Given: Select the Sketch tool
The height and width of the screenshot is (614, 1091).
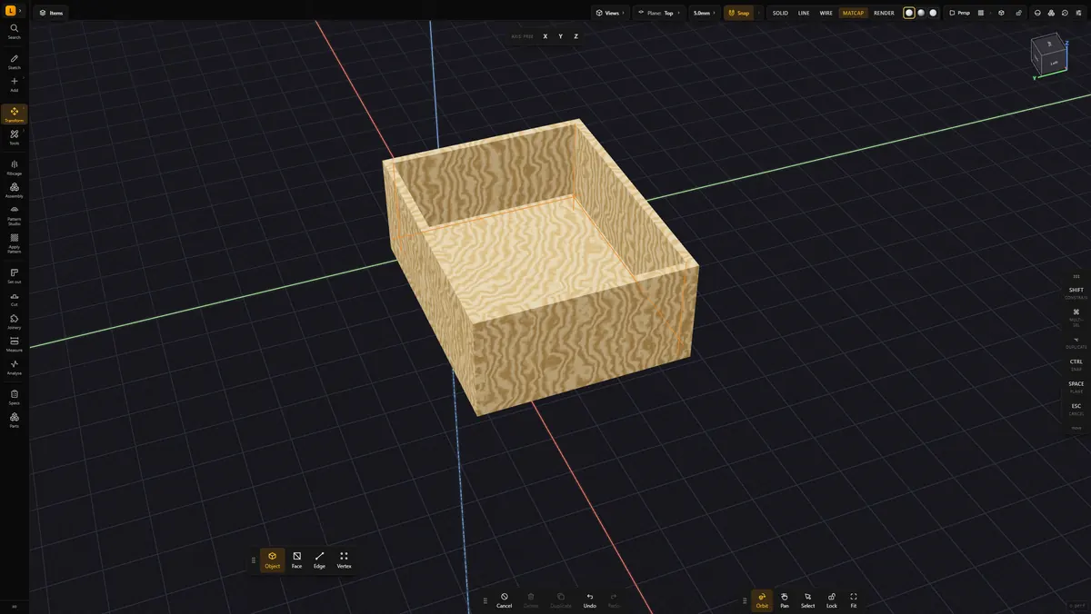Looking at the screenshot, I should [15, 62].
